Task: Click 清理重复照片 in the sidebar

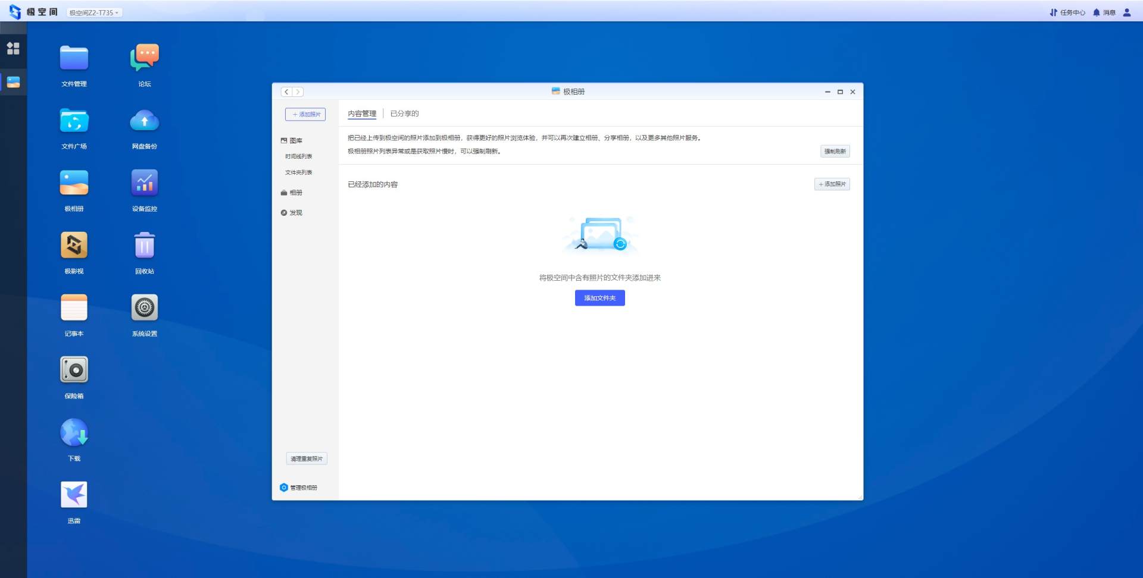Action: tap(307, 459)
